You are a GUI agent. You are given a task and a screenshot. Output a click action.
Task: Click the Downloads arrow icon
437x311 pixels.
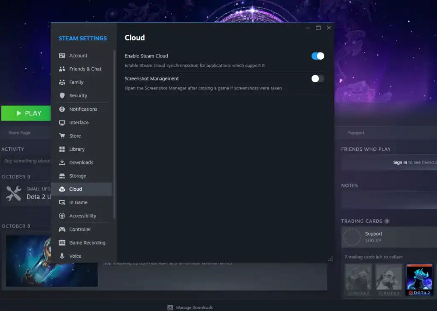(x=62, y=163)
